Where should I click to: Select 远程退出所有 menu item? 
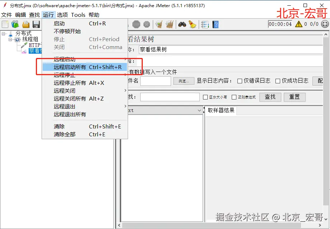[85, 114]
